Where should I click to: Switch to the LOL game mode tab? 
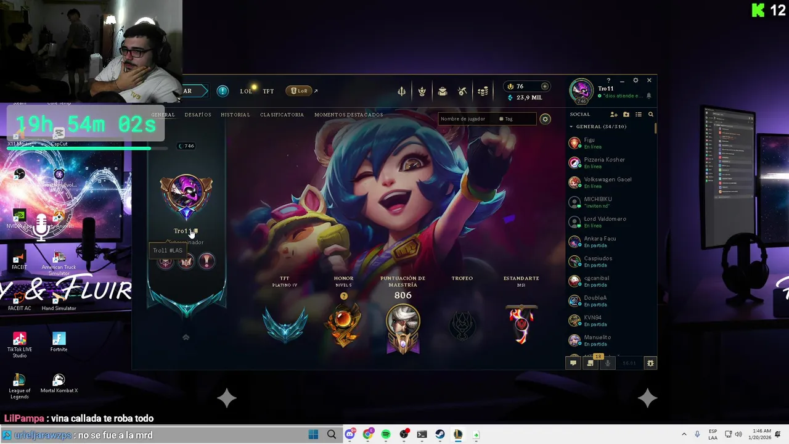[x=247, y=91]
